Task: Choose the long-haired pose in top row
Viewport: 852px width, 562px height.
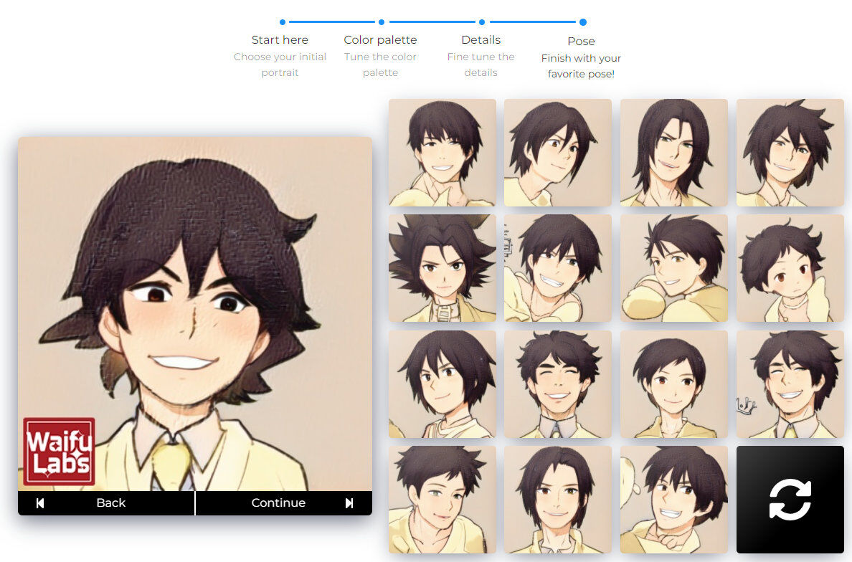Action: 673,153
